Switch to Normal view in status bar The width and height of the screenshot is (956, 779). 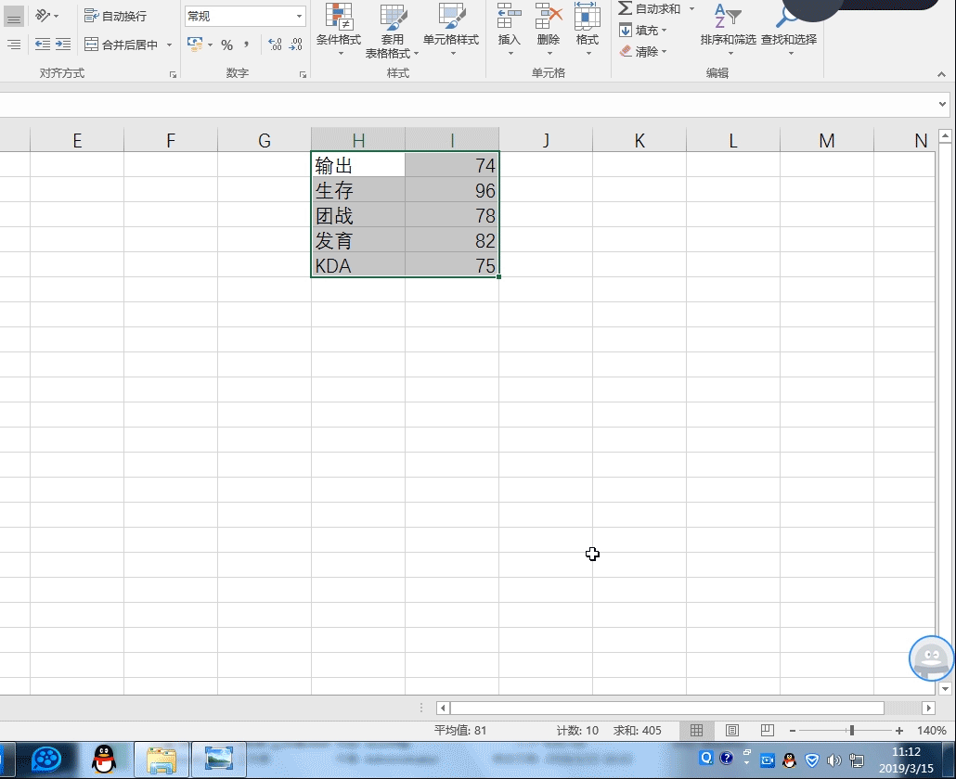click(696, 730)
